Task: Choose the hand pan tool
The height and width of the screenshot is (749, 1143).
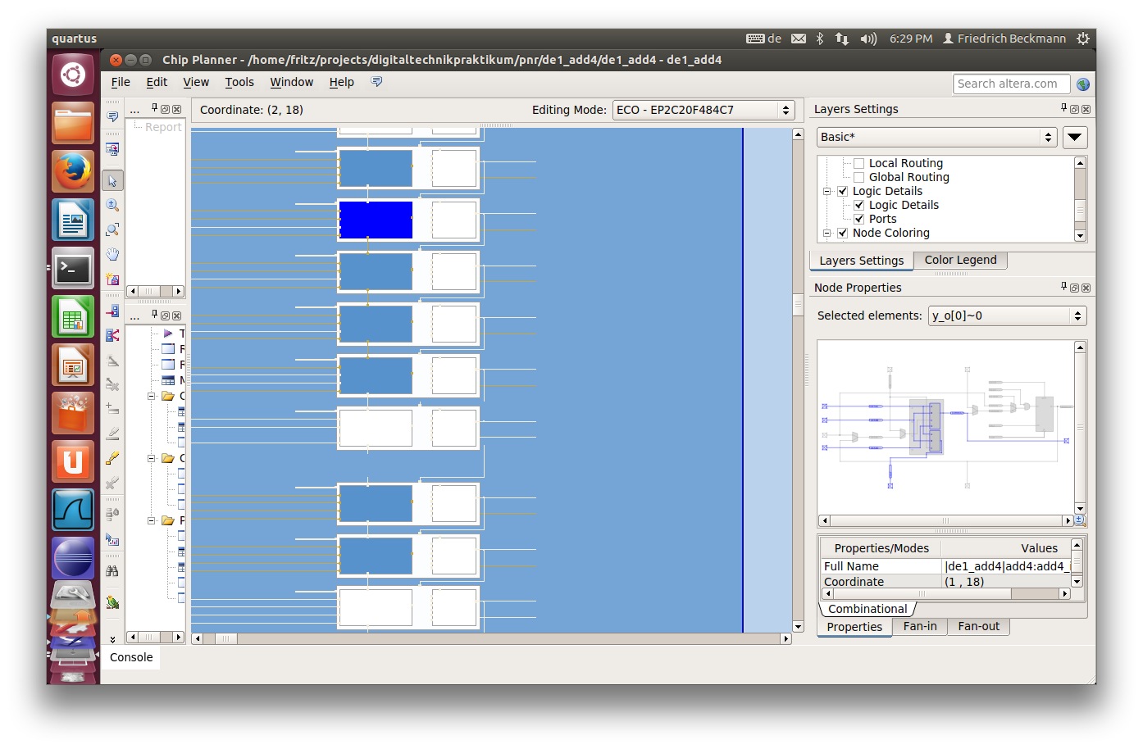Action: (112, 254)
